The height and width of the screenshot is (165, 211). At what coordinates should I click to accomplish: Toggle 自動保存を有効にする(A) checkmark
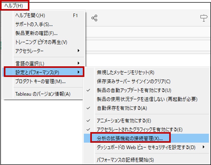[x=122, y=108]
